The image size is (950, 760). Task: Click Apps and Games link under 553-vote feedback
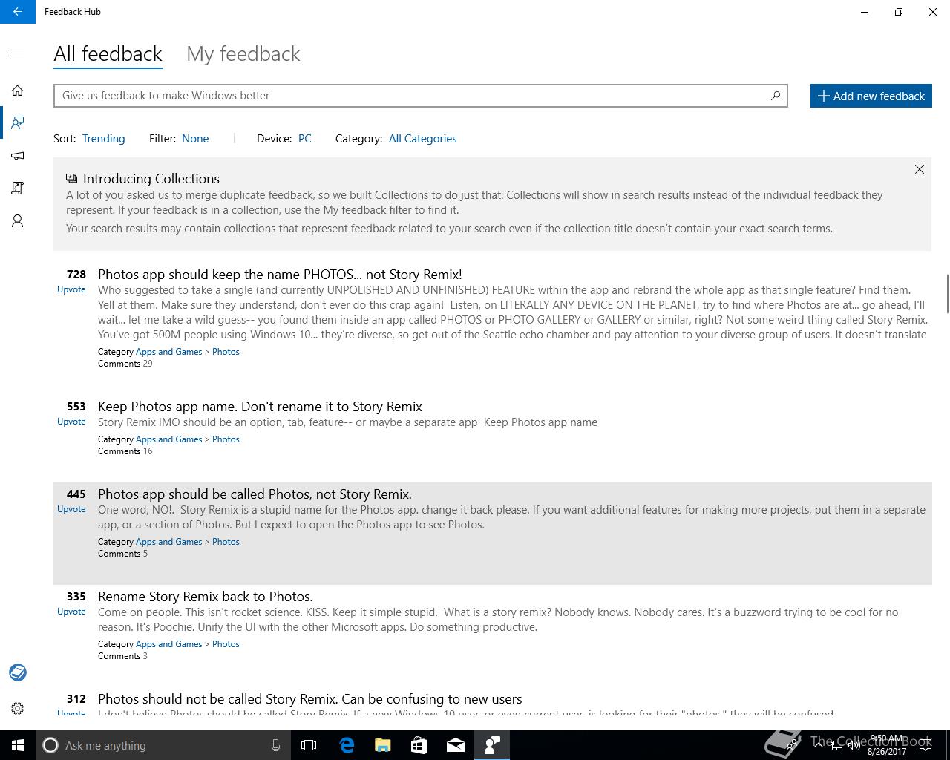(x=168, y=439)
